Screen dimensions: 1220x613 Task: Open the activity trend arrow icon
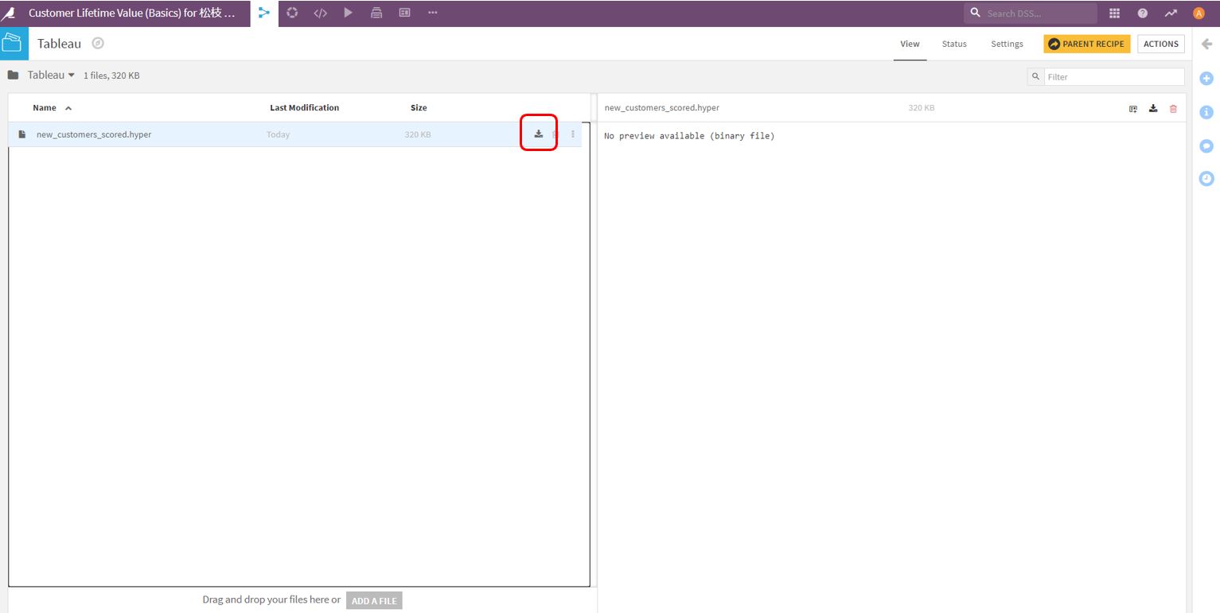(1171, 14)
